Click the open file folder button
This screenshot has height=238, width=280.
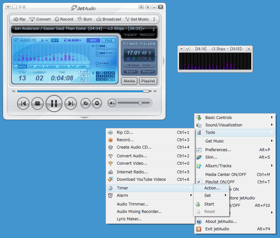tap(86, 103)
